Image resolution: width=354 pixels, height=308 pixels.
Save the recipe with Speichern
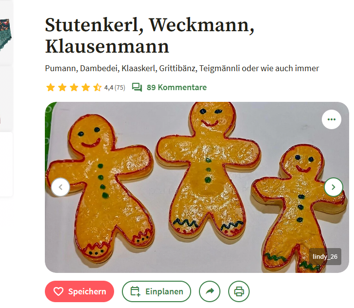coord(79,291)
